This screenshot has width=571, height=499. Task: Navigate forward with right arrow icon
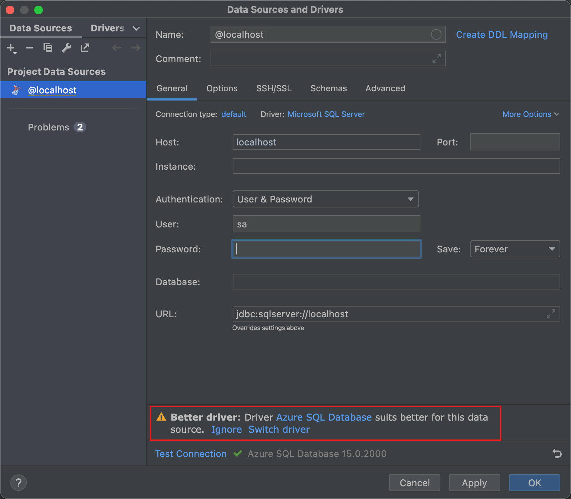click(x=136, y=48)
